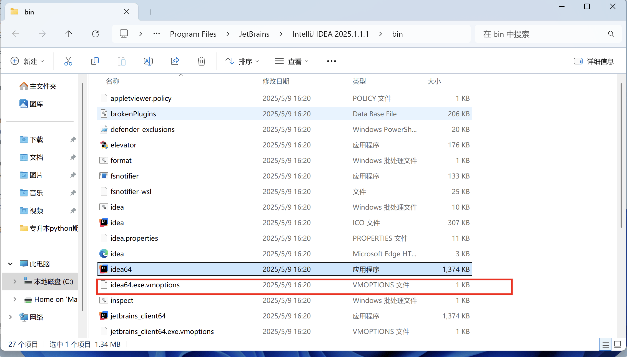Select the idea64.exe.vmoptions file
627x357 pixels.
(x=285, y=285)
